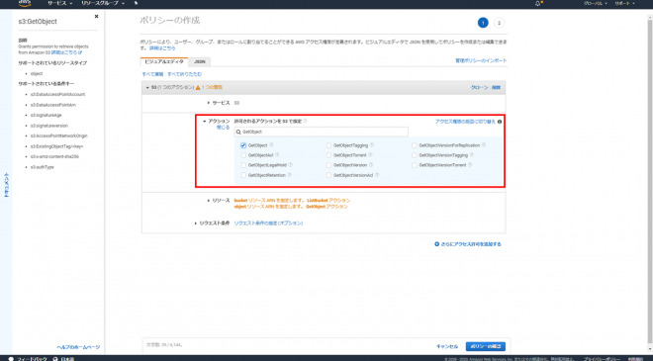This screenshot has width=653, height=361.
Task: Check the GetObjectVersionForReplication checkbox
Action: click(x=415, y=145)
